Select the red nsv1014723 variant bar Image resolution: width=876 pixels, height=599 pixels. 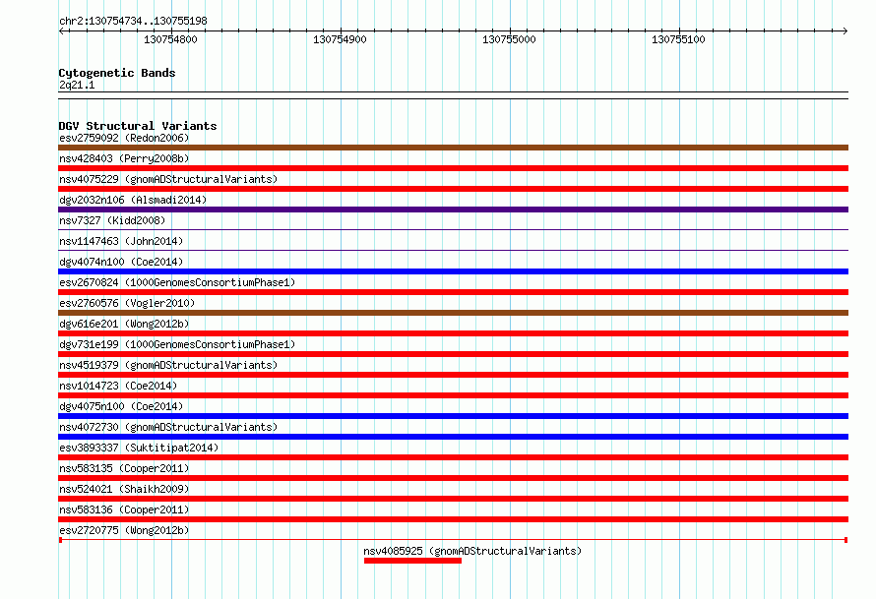tap(453, 395)
